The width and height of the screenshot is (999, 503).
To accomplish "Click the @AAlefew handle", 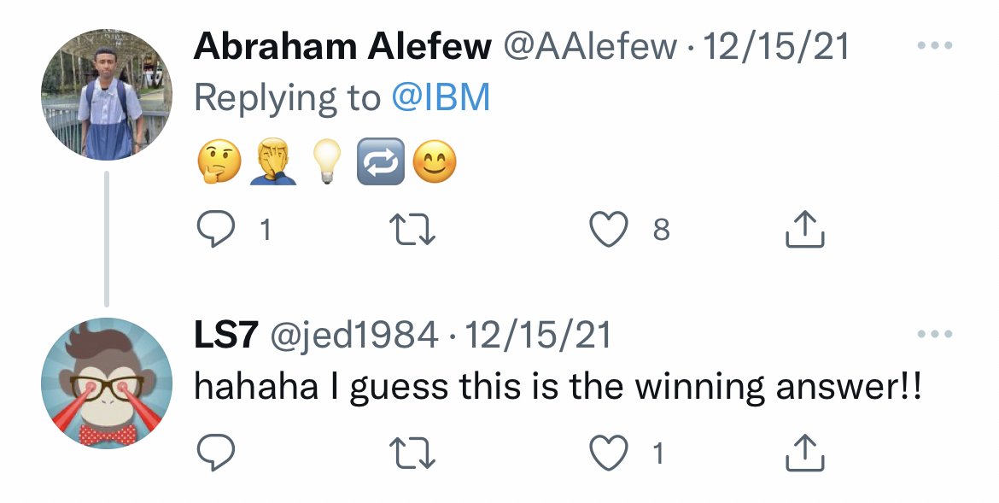I will click(591, 47).
